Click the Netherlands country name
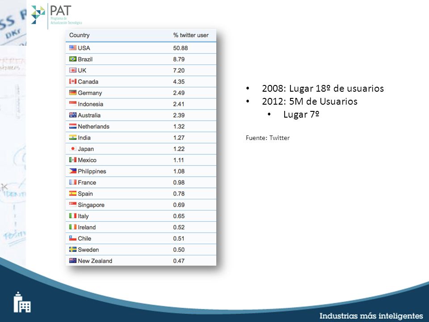 (x=93, y=127)
